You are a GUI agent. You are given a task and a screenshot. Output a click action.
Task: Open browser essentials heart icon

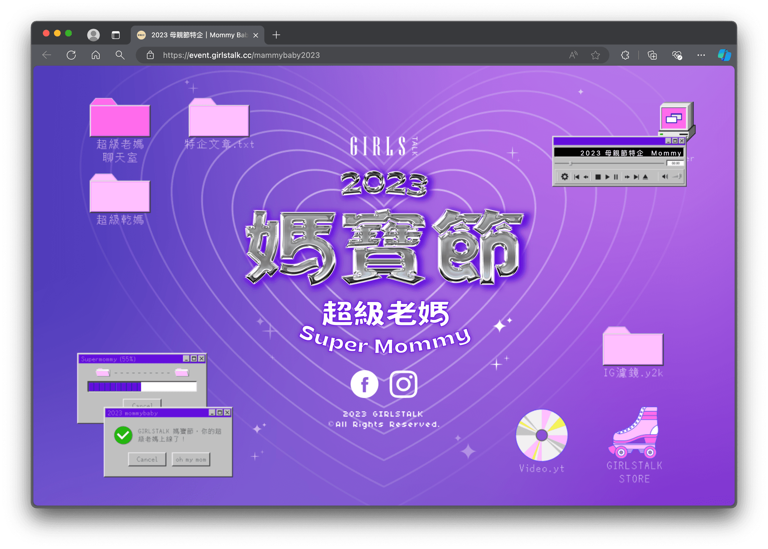click(x=677, y=55)
